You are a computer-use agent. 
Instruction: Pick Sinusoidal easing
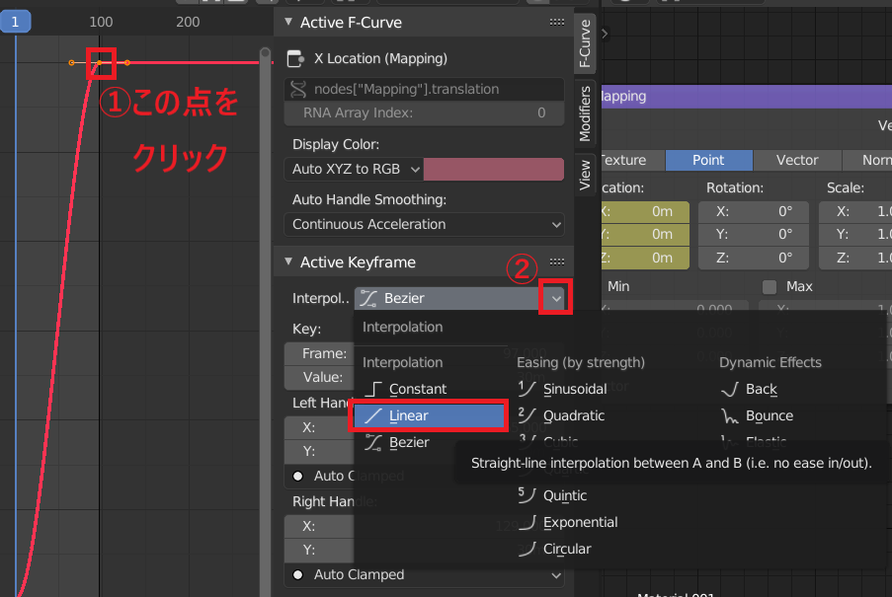coord(575,389)
